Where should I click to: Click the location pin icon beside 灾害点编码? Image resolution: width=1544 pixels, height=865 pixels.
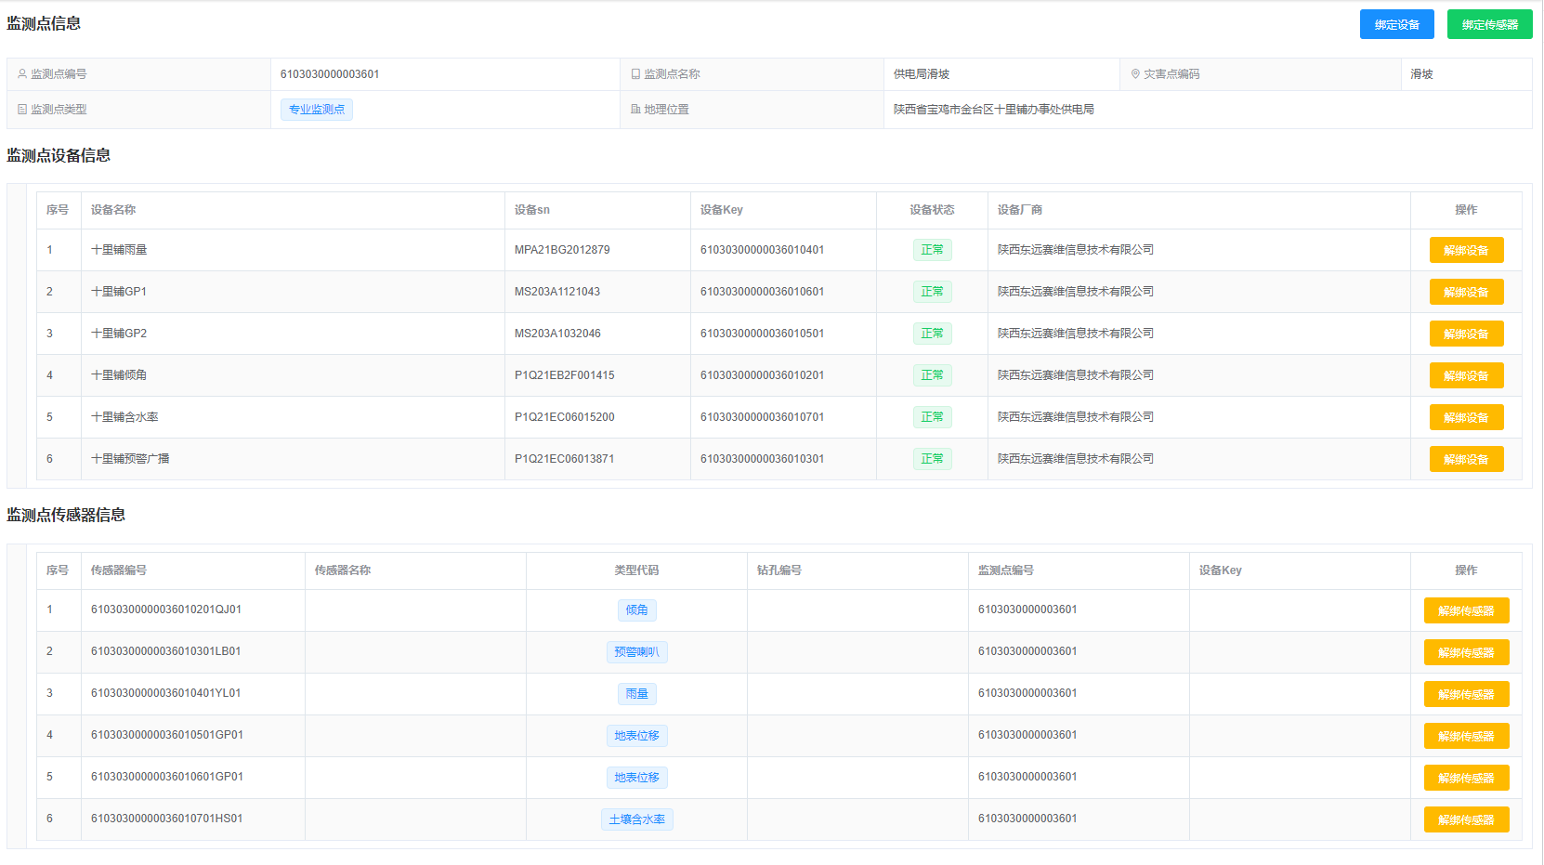1135,73
